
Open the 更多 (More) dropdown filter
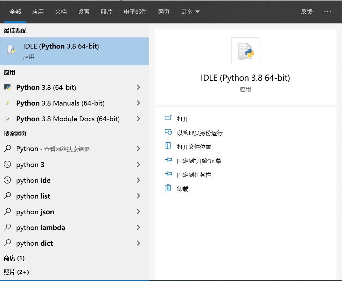(190, 12)
